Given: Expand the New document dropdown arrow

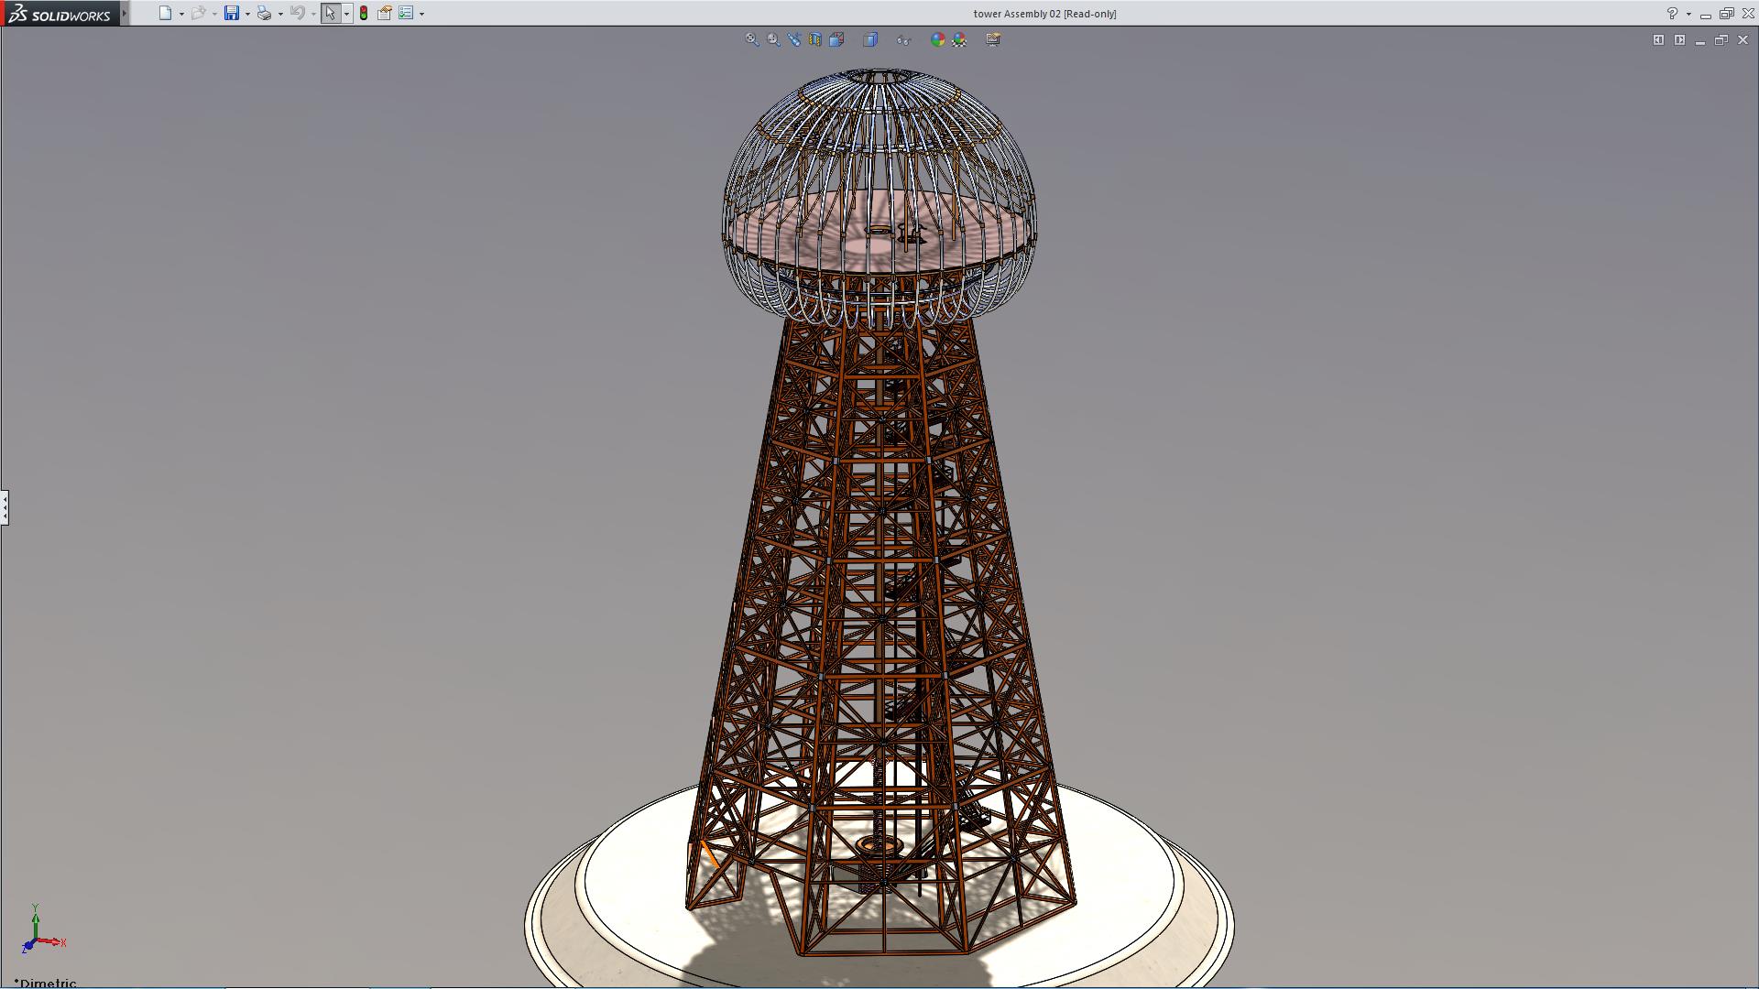Looking at the screenshot, I should click(x=181, y=14).
